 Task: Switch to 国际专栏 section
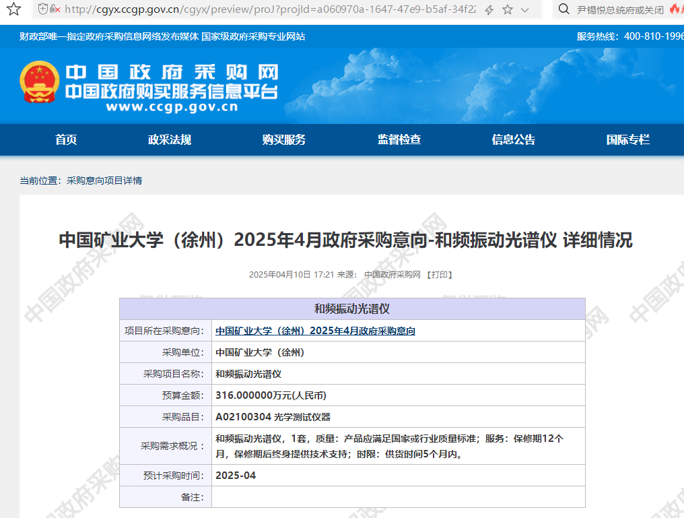point(628,139)
